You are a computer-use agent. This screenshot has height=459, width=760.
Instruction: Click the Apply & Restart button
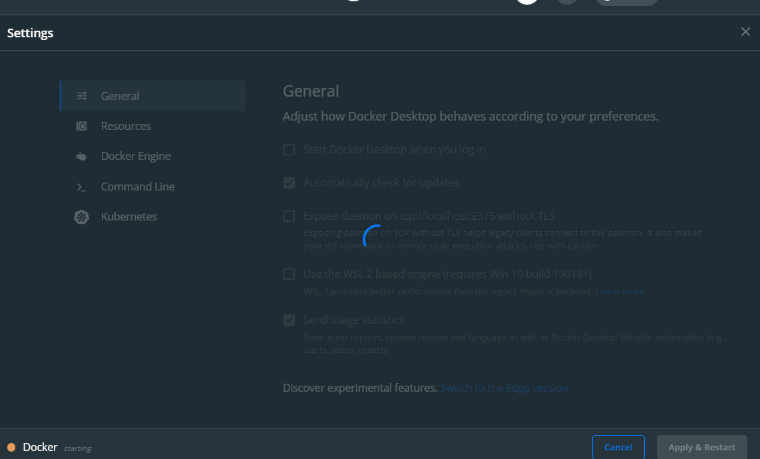(701, 448)
